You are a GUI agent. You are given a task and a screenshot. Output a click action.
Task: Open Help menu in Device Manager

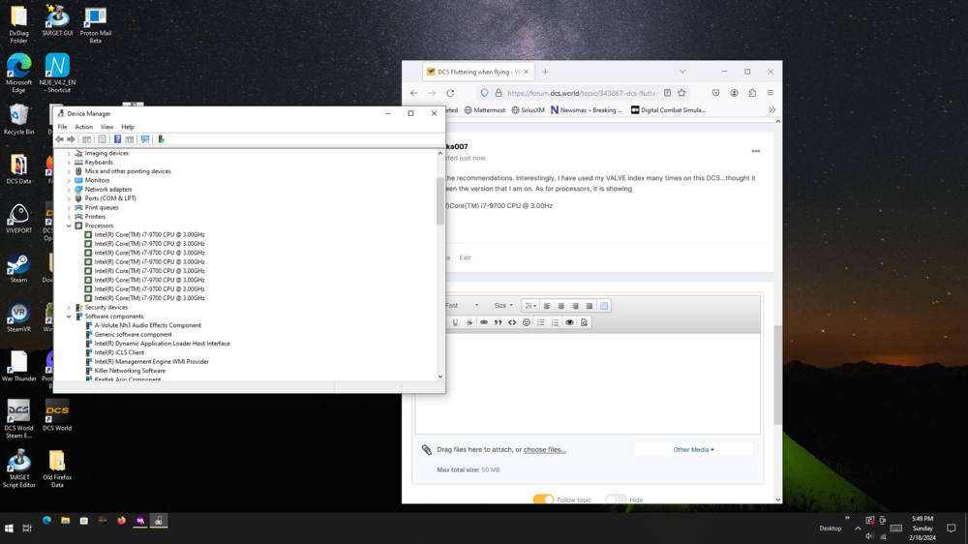(128, 127)
